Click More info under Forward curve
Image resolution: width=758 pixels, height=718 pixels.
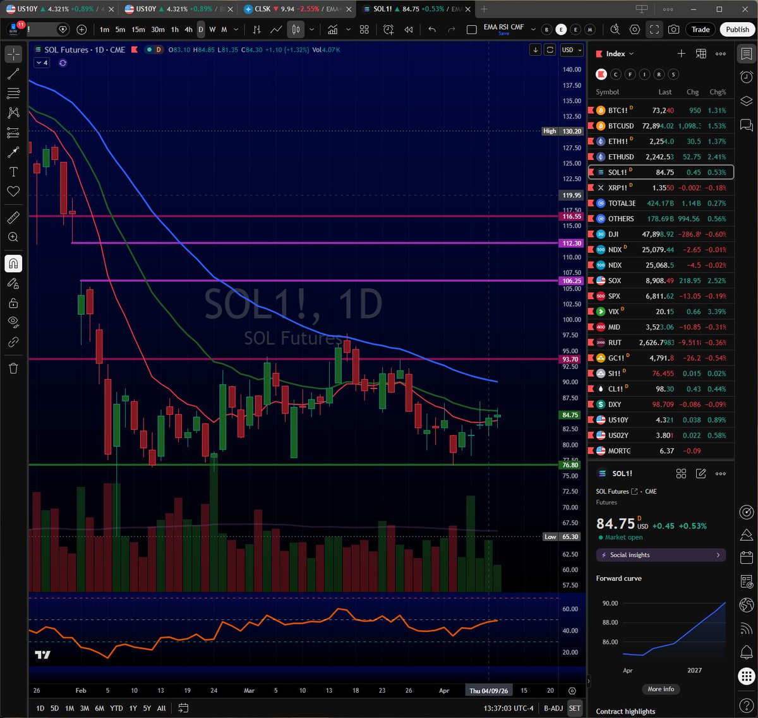[x=661, y=689]
